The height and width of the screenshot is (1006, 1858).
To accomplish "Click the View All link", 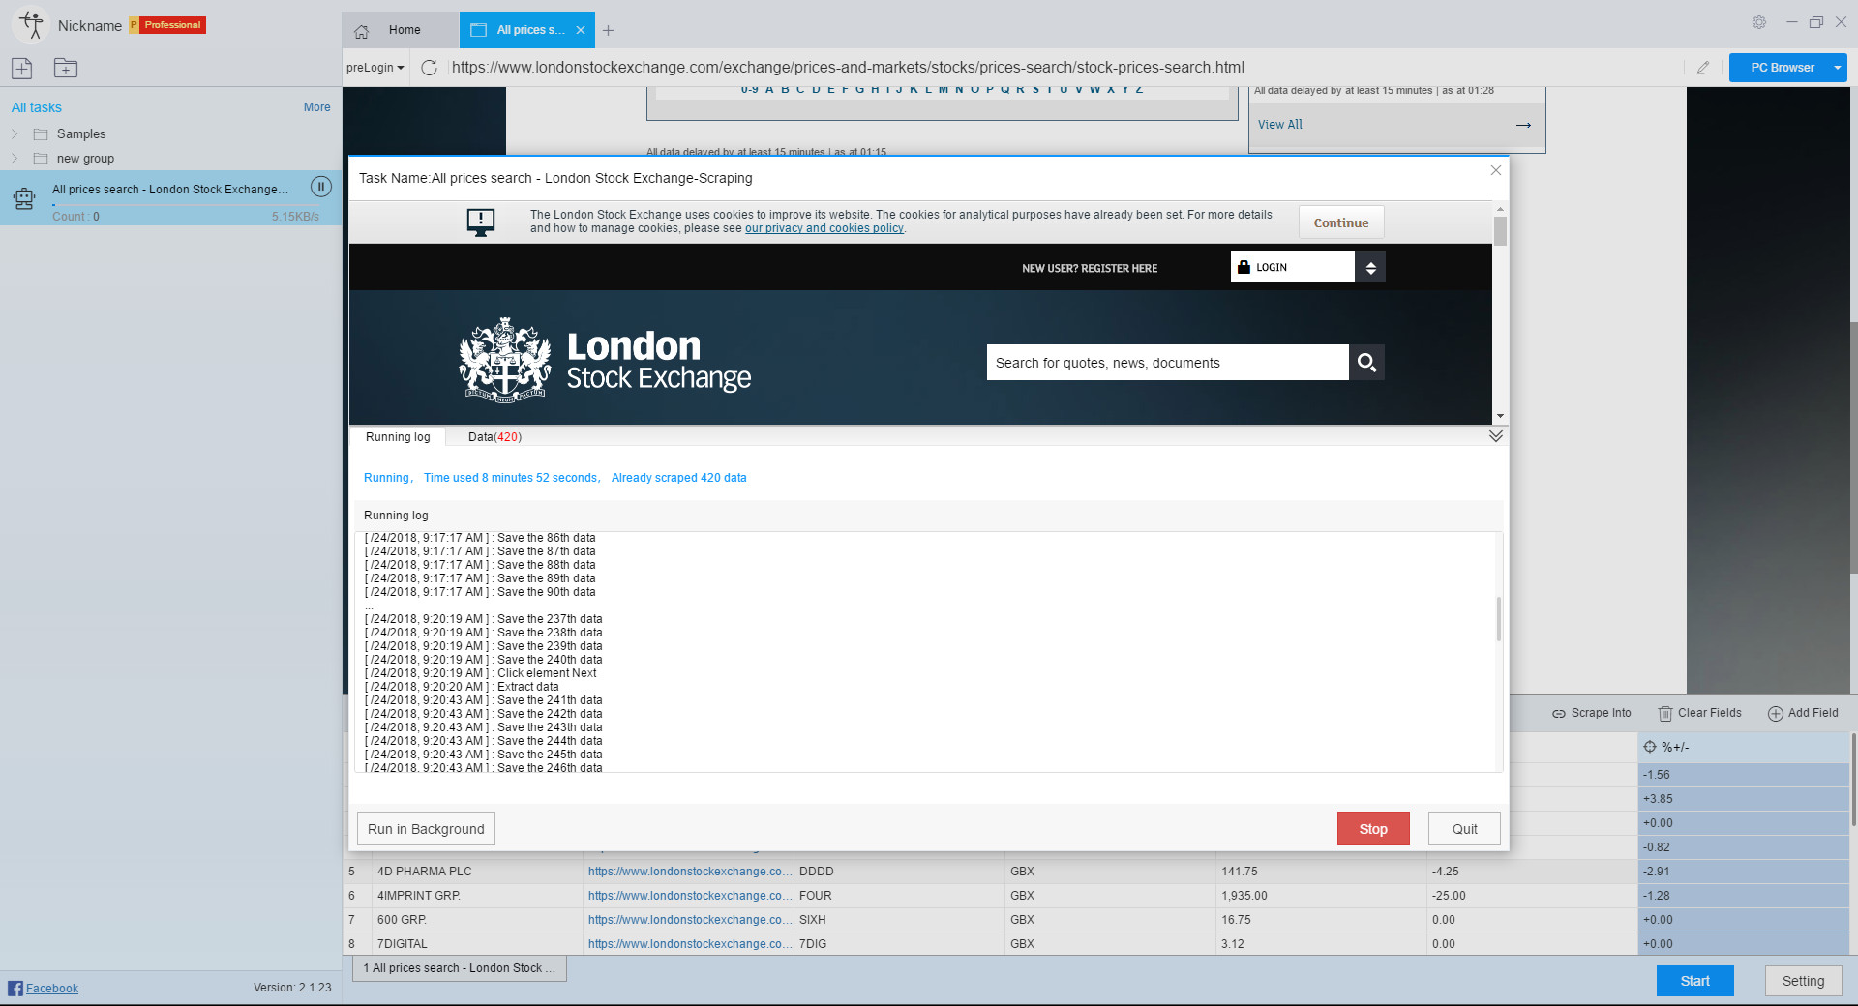I will [x=1279, y=125].
